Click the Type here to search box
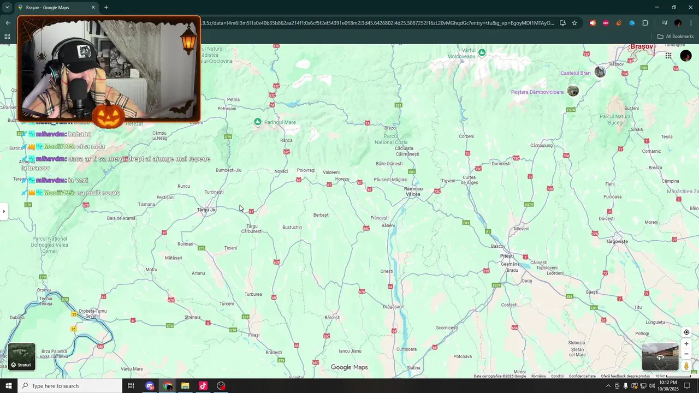 (x=70, y=386)
